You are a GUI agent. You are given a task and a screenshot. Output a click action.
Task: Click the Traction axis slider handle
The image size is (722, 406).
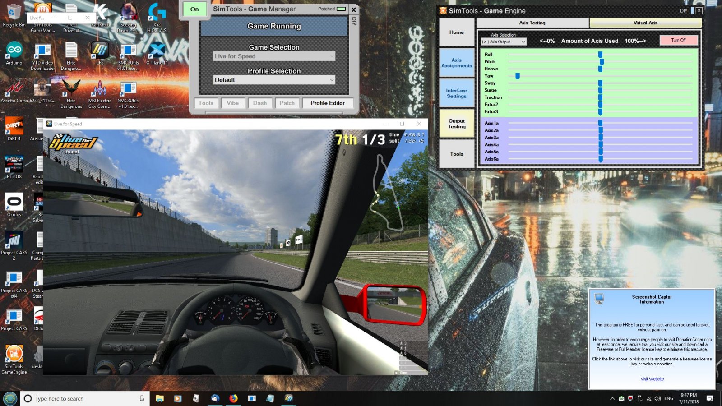(x=600, y=97)
